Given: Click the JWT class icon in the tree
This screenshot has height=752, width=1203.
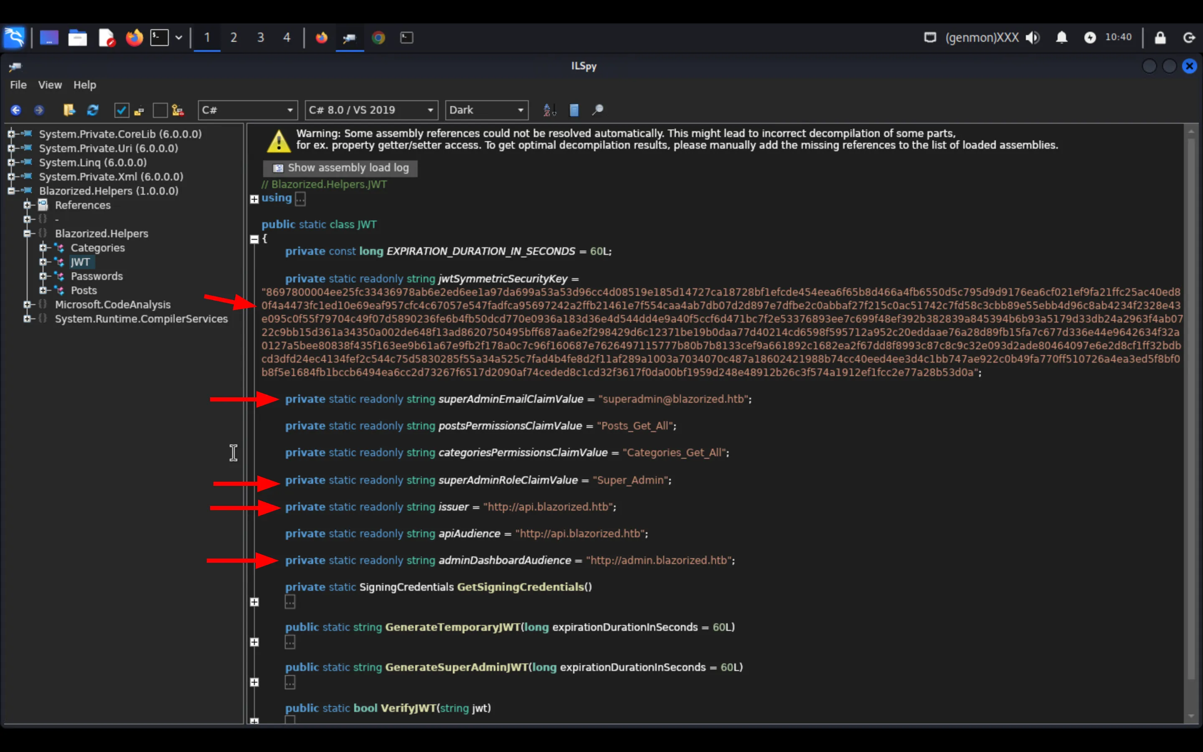Looking at the screenshot, I should tap(60, 262).
